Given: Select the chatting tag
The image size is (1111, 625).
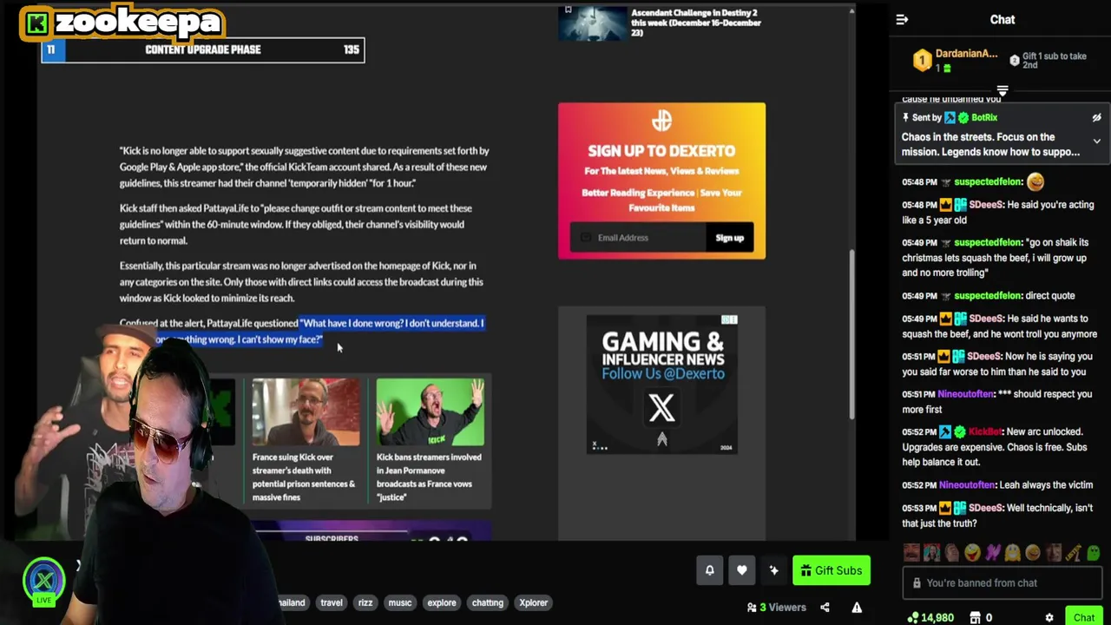Looking at the screenshot, I should tap(487, 602).
